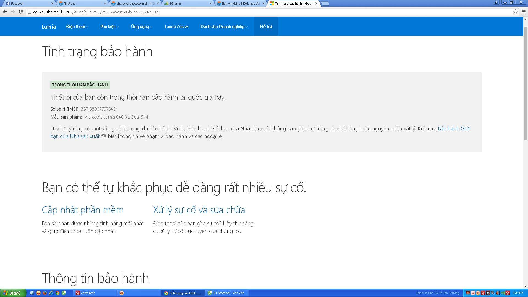The height and width of the screenshot is (297, 528).
Task: Click the IMEI number 357158067767645
Action: [x=98, y=109]
